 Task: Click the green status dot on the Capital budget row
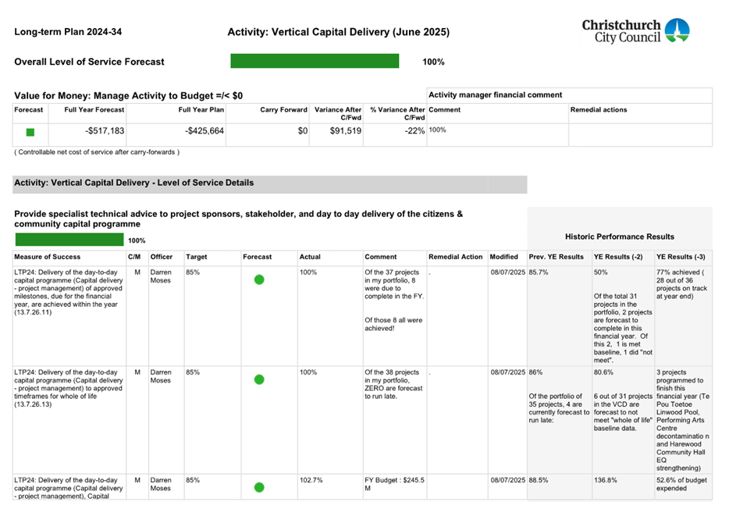pos(258,487)
